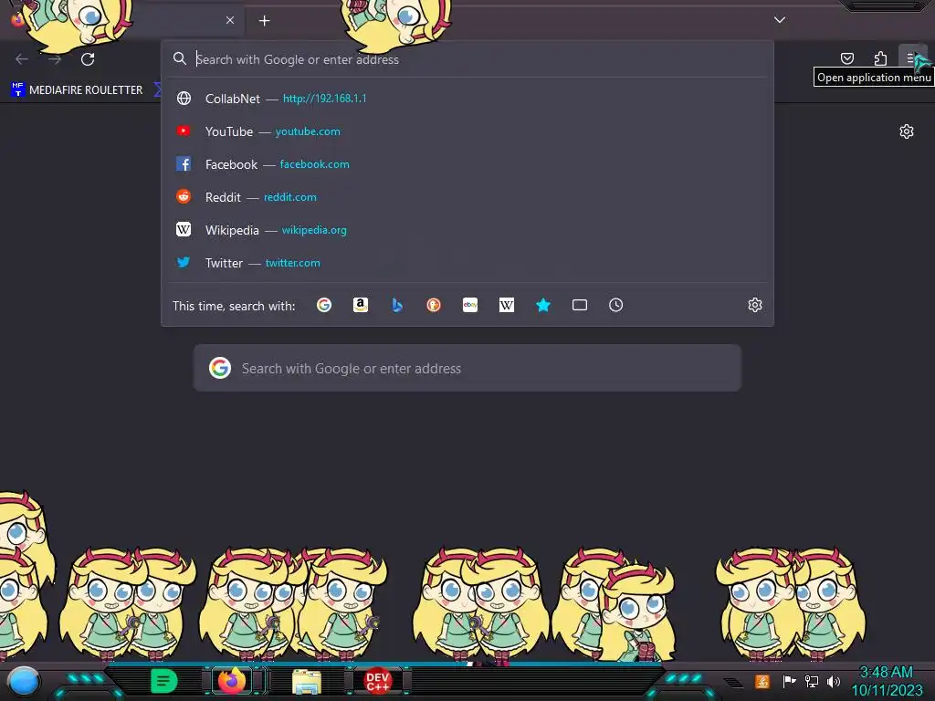935x701 pixels.
Task: Select the YouTube suggestion
Action: [467, 131]
